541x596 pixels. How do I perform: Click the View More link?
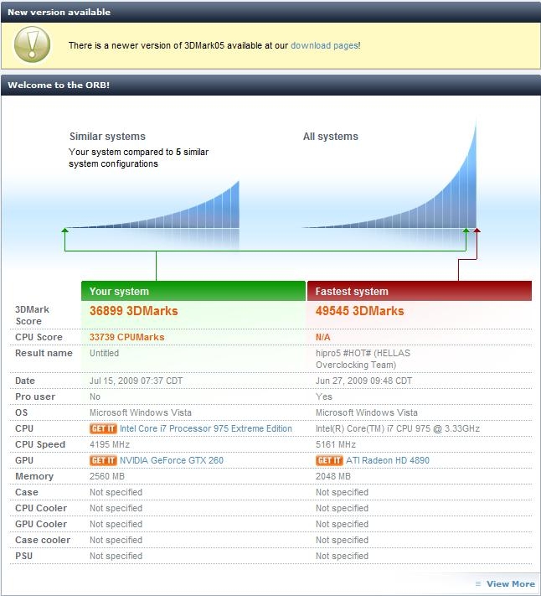point(511,583)
